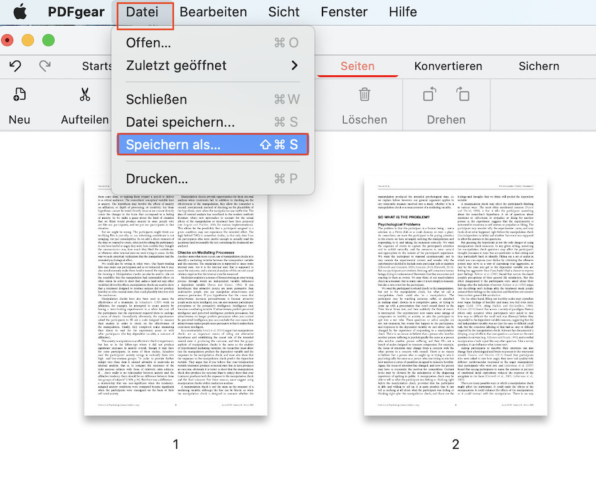Rotate the page right using the Drehen icon

464,94
